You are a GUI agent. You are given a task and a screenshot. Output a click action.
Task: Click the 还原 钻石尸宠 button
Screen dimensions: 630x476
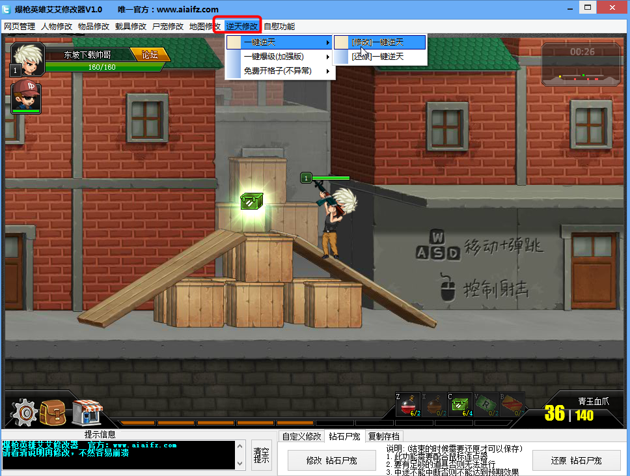576,461
